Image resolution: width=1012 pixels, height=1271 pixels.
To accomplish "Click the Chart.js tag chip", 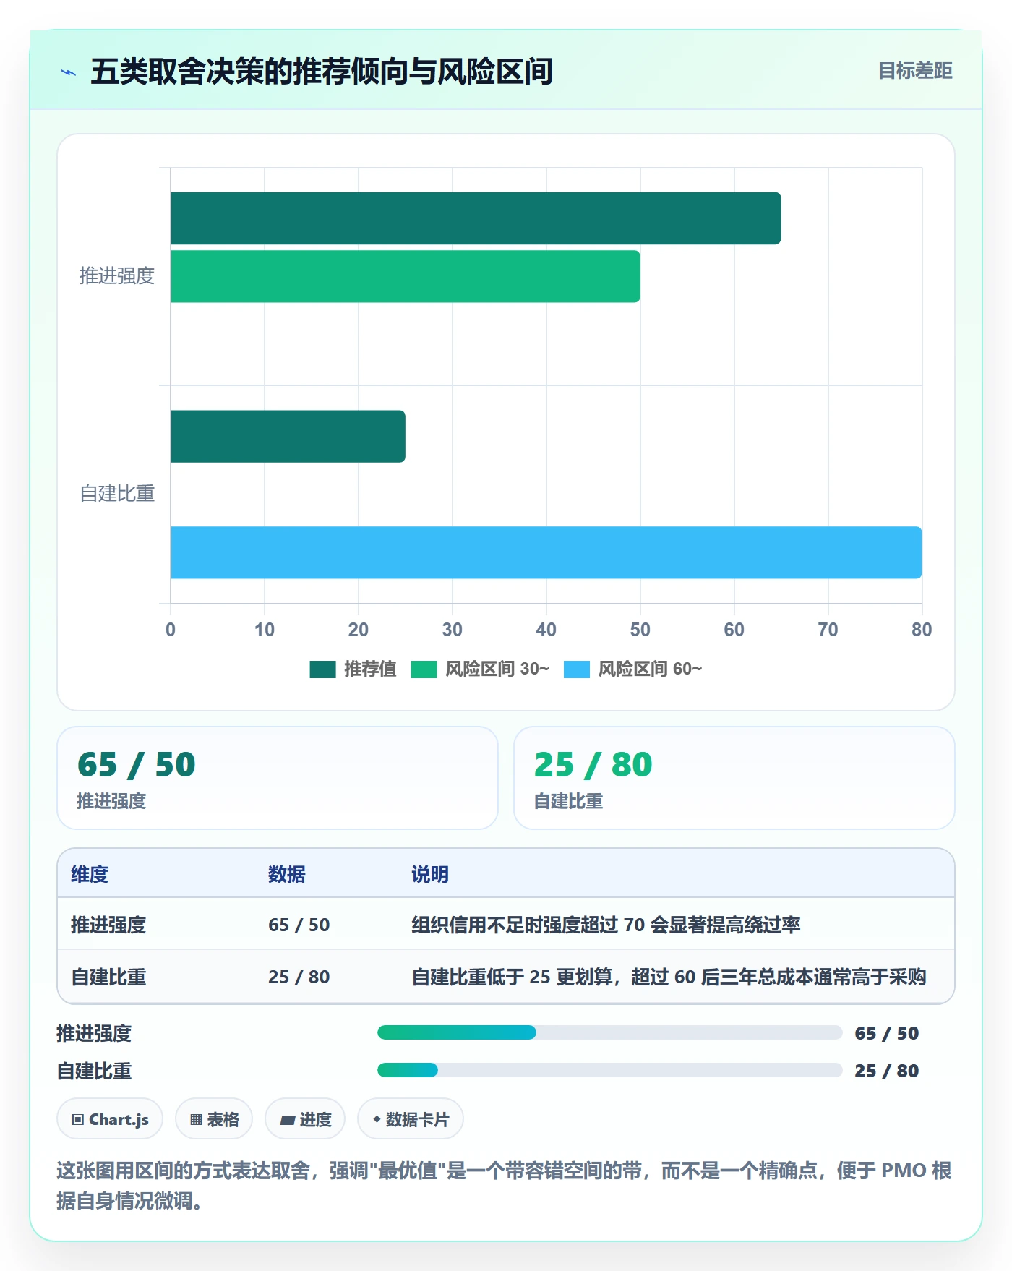I will coord(110,1119).
